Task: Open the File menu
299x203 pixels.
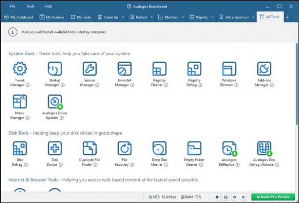Action: [x=12, y=6]
